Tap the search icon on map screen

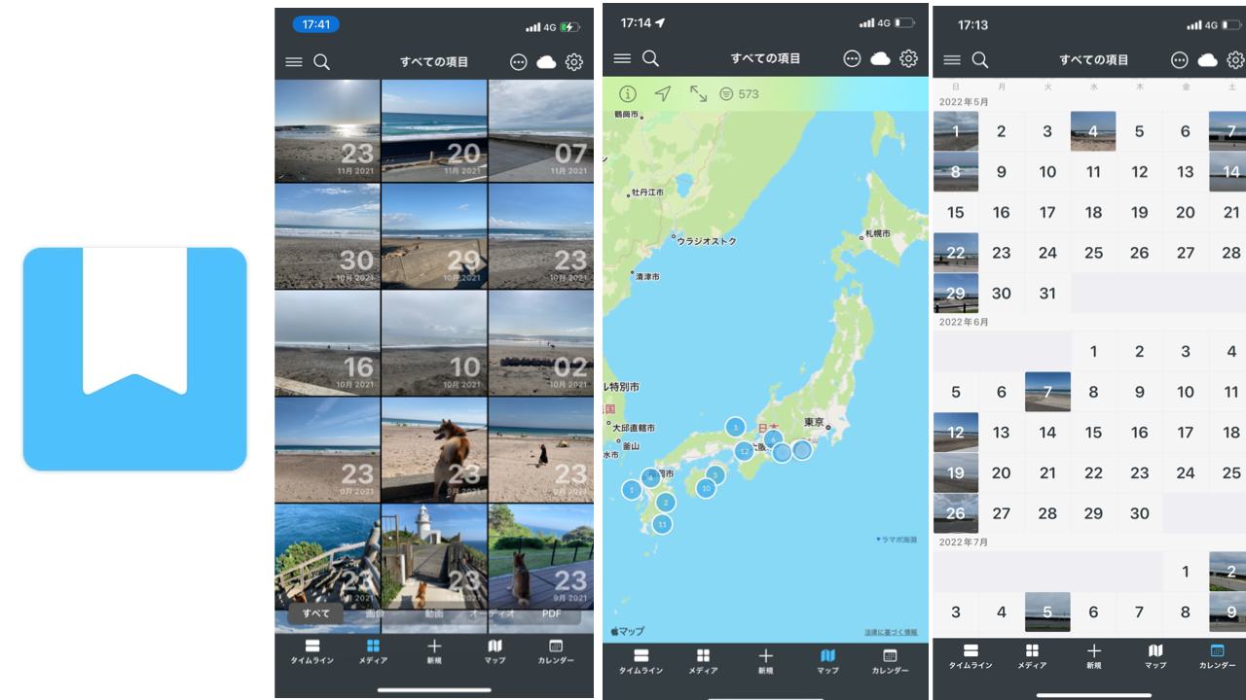click(650, 58)
